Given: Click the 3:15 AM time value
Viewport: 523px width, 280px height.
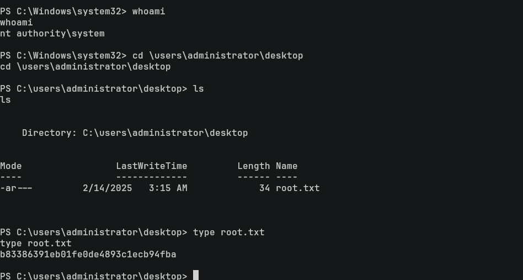Looking at the screenshot, I should (x=168, y=188).
